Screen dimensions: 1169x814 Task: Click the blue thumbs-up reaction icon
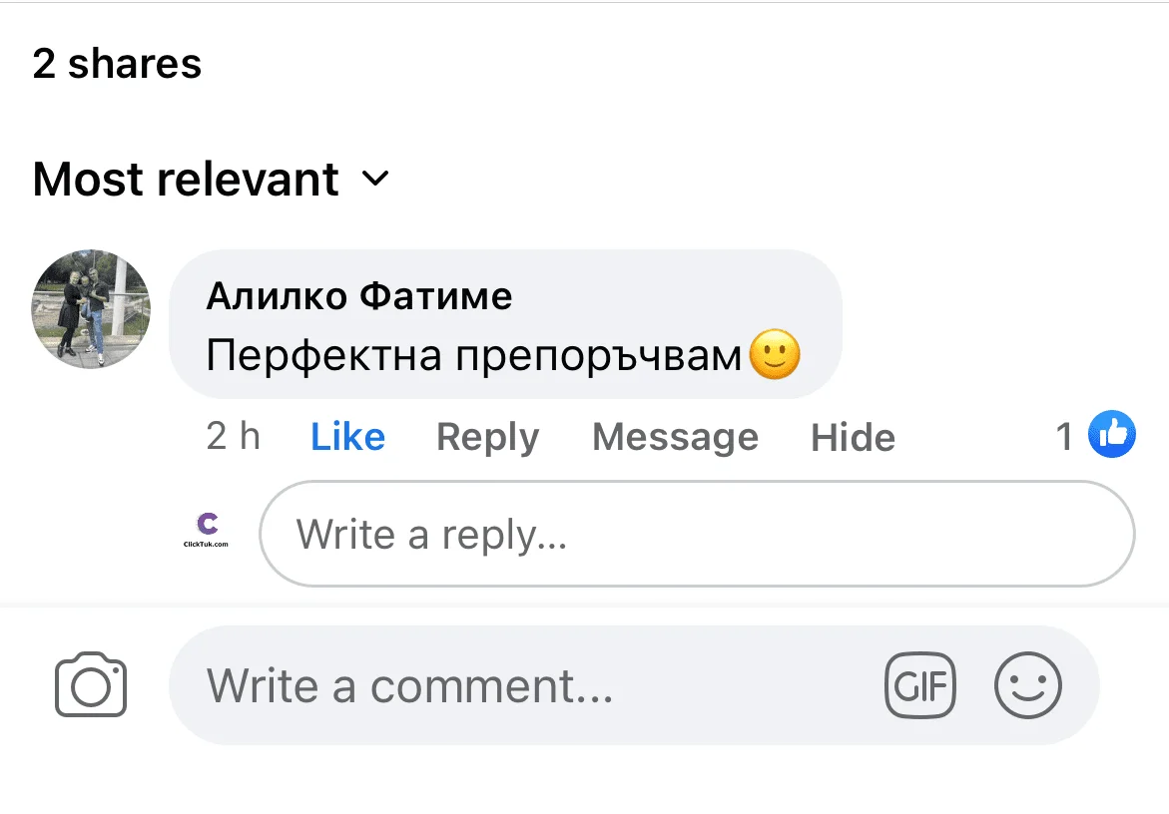(x=1111, y=435)
